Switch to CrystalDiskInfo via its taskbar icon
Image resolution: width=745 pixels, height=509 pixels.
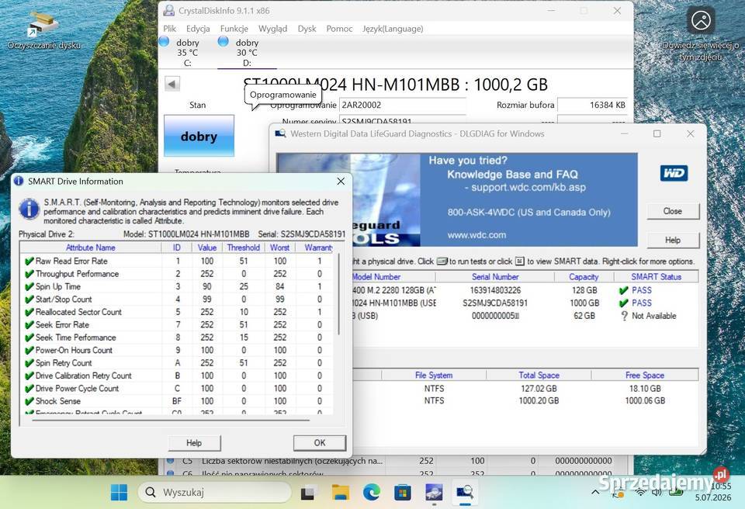point(434,493)
